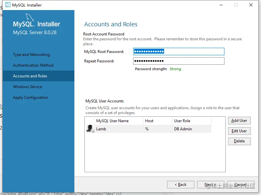Open the Type and Networking step
The width and height of the screenshot is (261, 195).
pyautogui.click(x=31, y=55)
